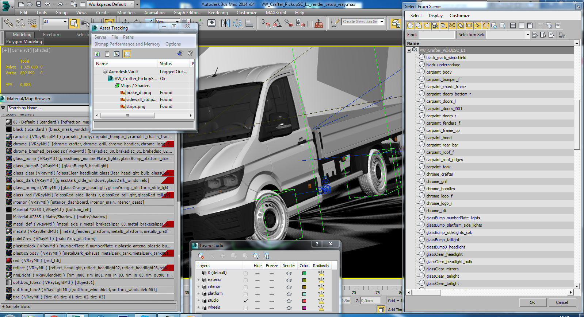Image resolution: width=584 pixels, height=317 pixels.
Task: Click the Bind to Space Warp tool
Action: point(32,23)
